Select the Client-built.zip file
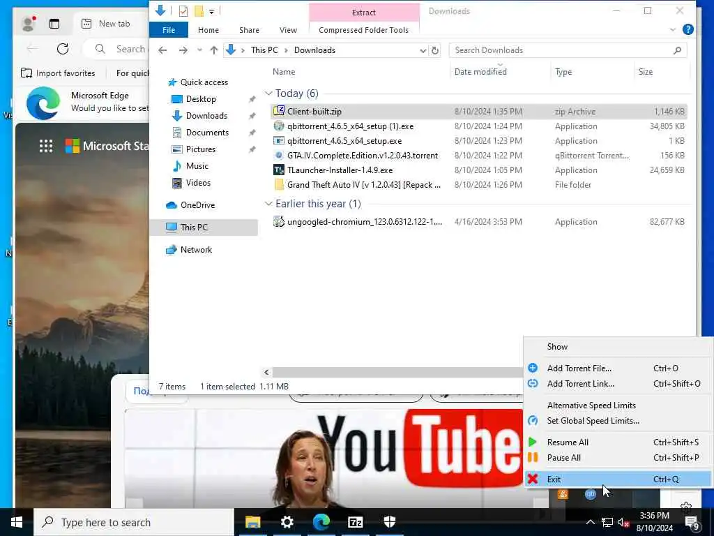This screenshot has width=714, height=536. tap(479, 111)
